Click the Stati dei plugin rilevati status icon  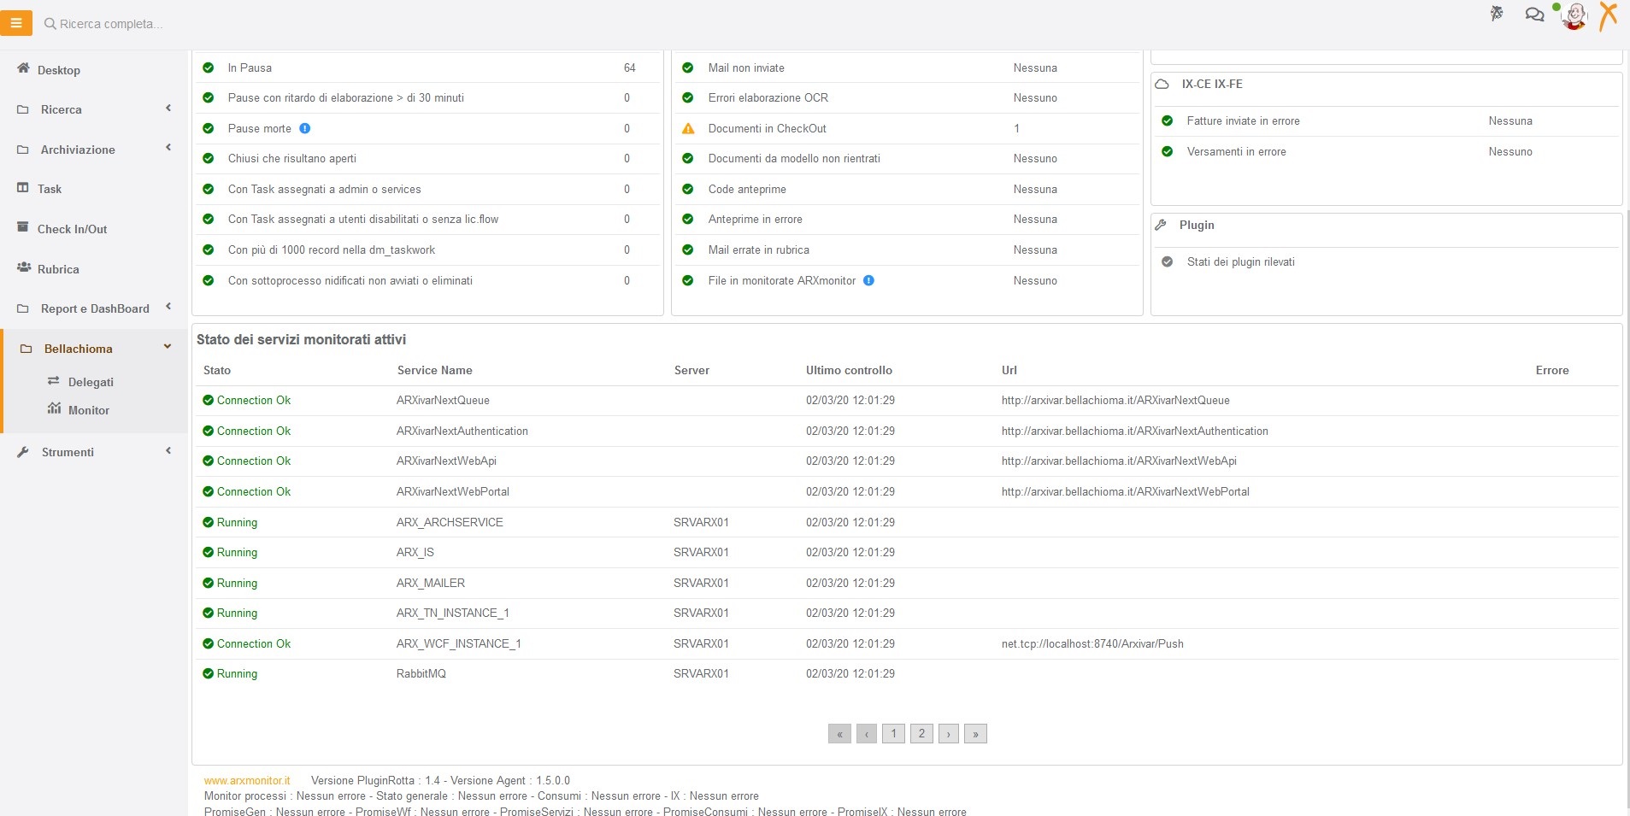[1167, 261]
